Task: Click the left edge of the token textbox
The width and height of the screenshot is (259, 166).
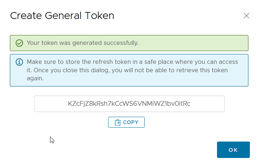Action: pos(37,104)
